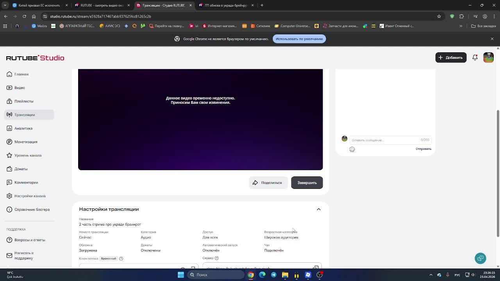Viewport: 500px width, 281px height.
Task: Click help icon next to Сервер
Action: tap(217, 258)
